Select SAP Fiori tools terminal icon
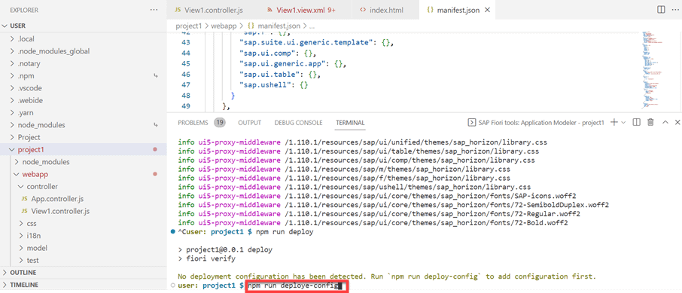682x293 pixels. click(x=471, y=123)
